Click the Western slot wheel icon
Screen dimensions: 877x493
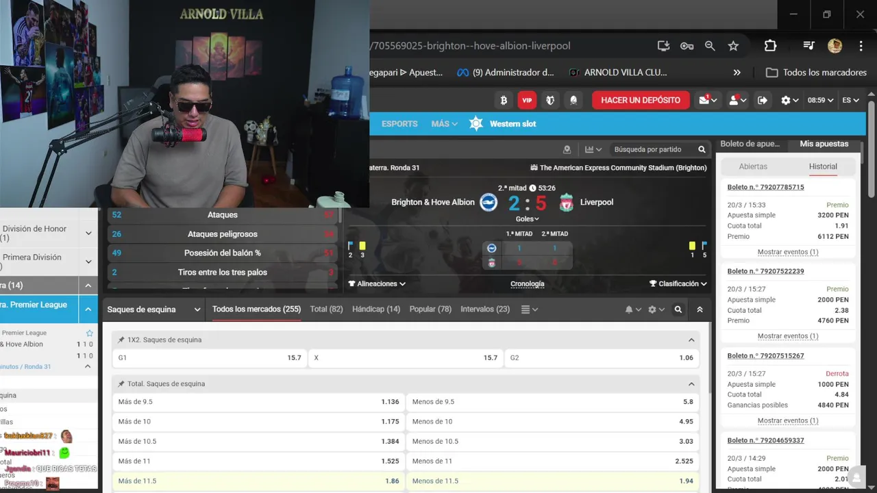tap(476, 123)
